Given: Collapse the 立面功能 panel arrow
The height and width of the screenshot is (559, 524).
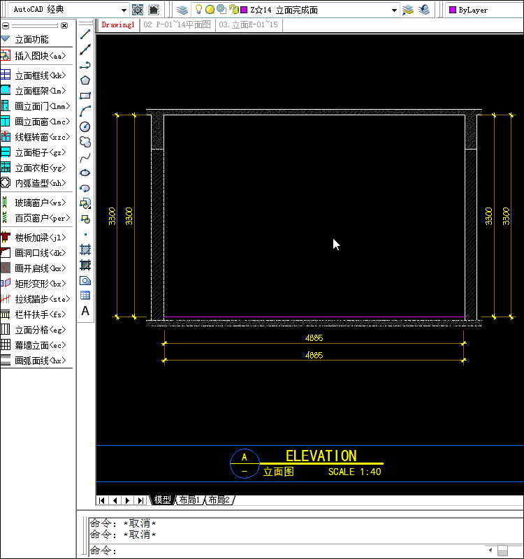Looking at the screenshot, I should [6, 38].
